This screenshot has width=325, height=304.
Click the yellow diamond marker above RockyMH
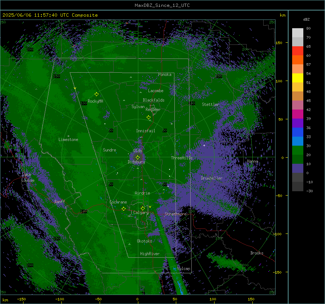click(x=96, y=94)
